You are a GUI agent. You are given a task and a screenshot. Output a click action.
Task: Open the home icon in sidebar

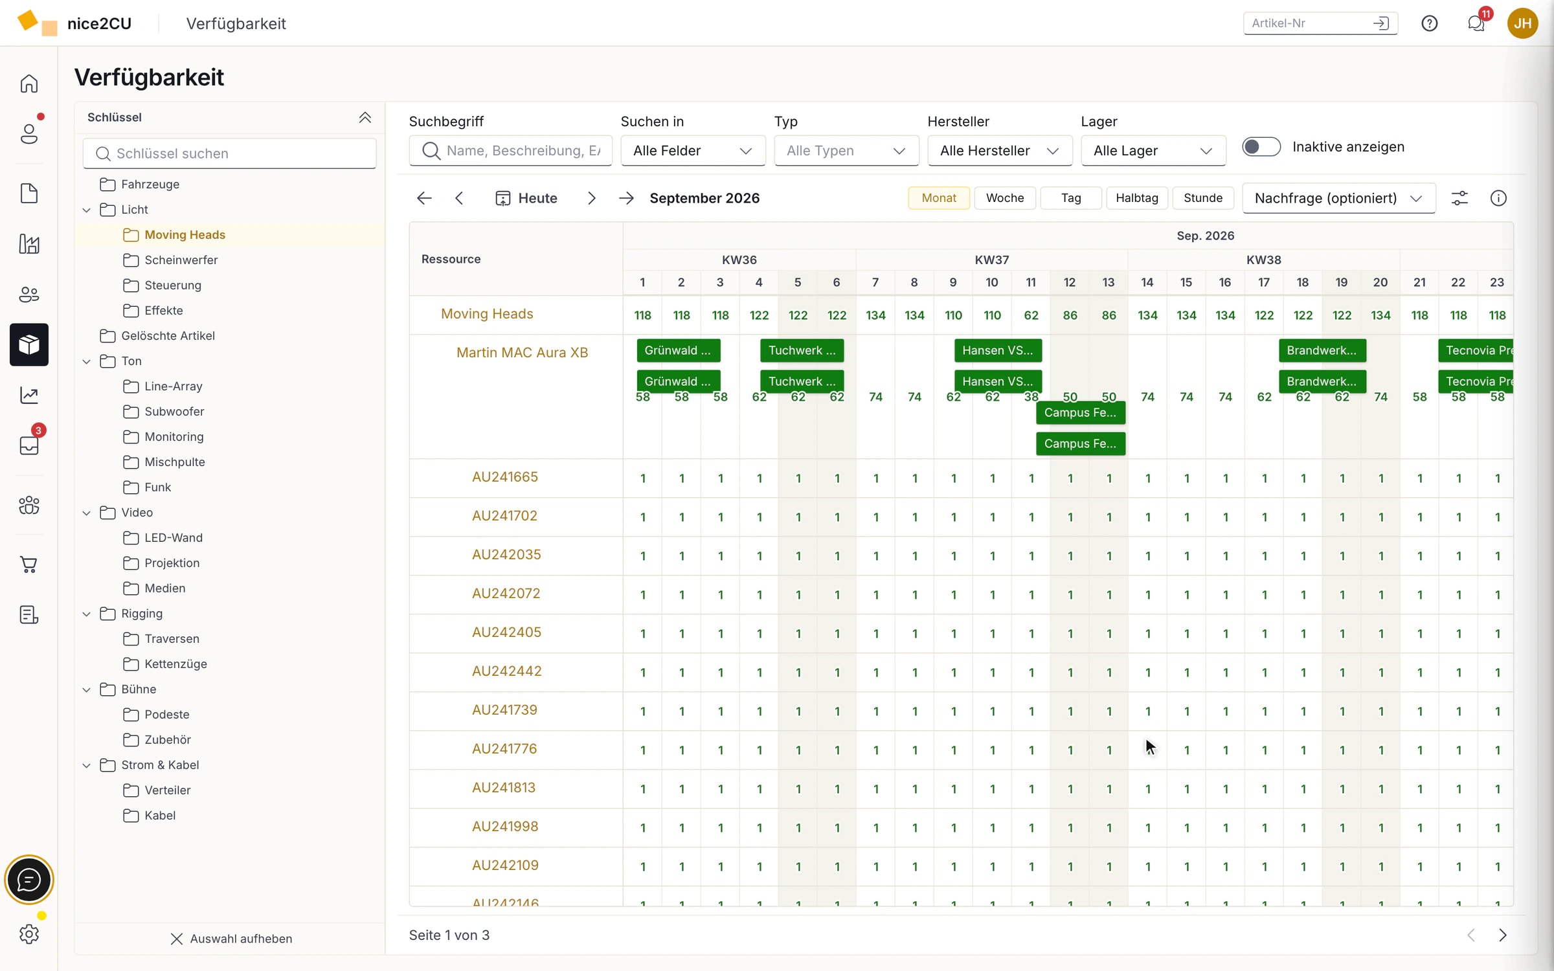coord(29,84)
